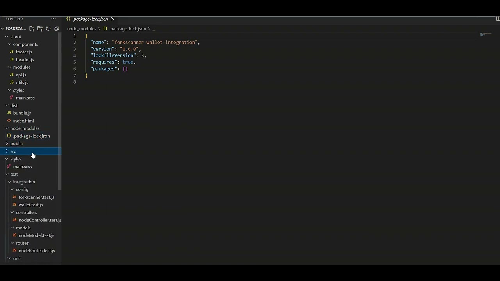Click the JS icon beside nodeRoutes.test.js
Image resolution: width=500 pixels, height=281 pixels.
(x=14, y=251)
